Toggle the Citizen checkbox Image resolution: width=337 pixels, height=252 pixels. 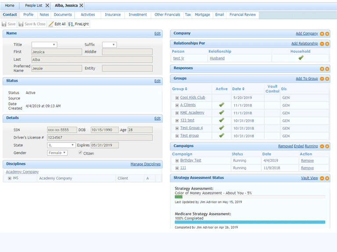[80, 153]
